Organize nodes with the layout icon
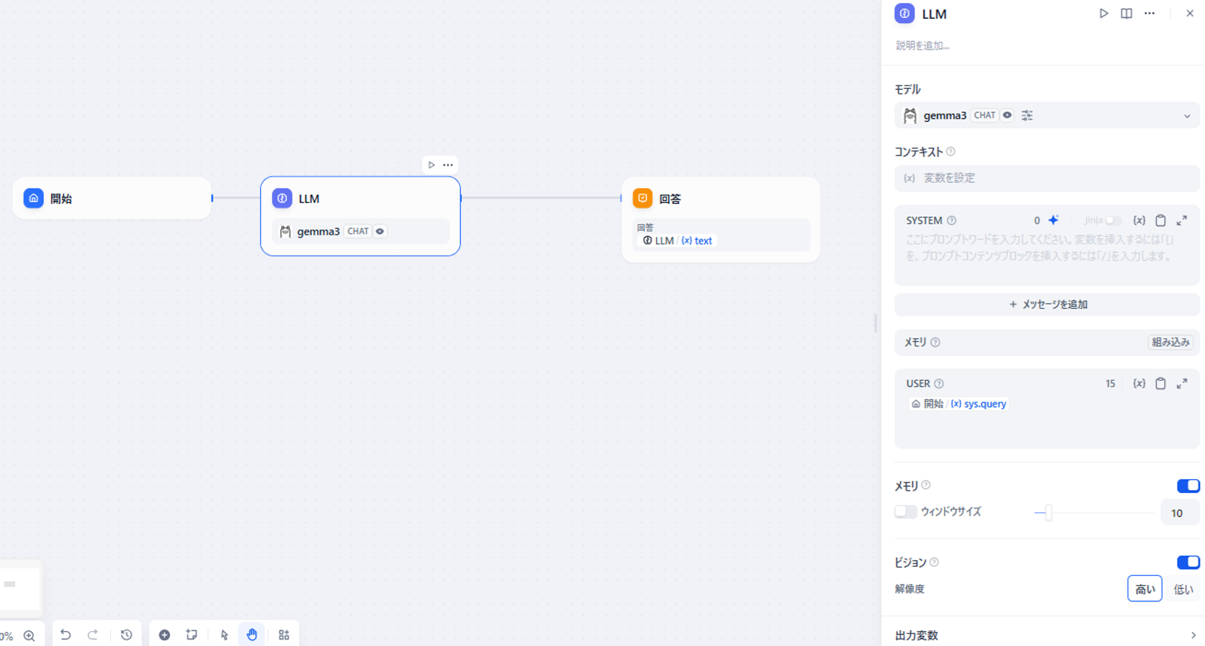 point(284,635)
